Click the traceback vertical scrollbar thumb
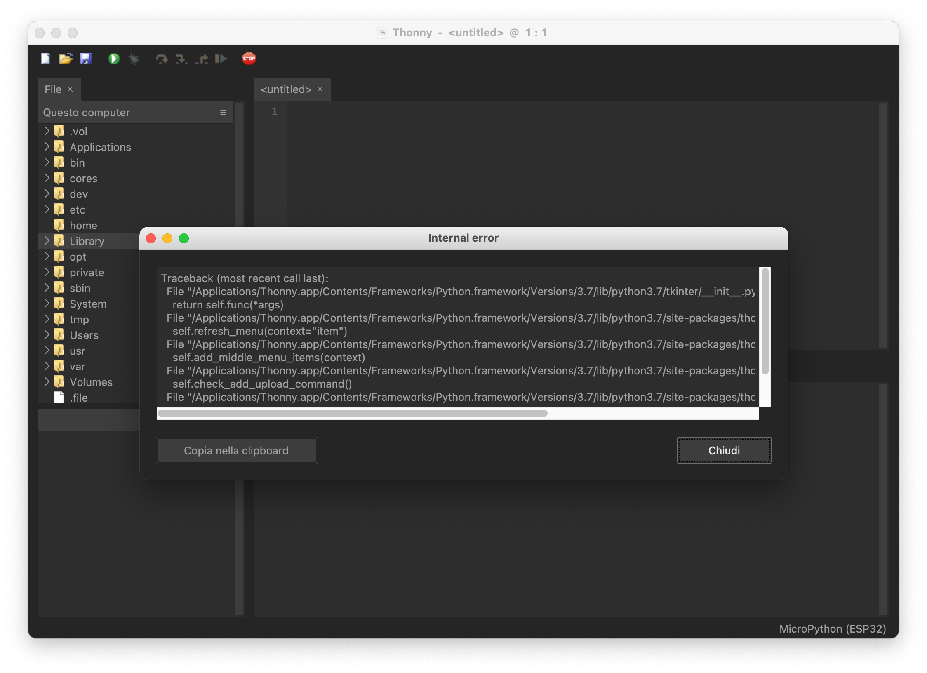This screenshot has height=673, width=927. (765, 321)
